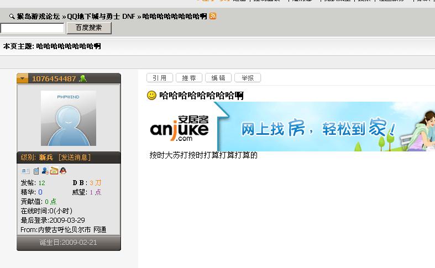Click the DB value 3 刀
Screen dimensions: 435x268
(x=96, y=183)
